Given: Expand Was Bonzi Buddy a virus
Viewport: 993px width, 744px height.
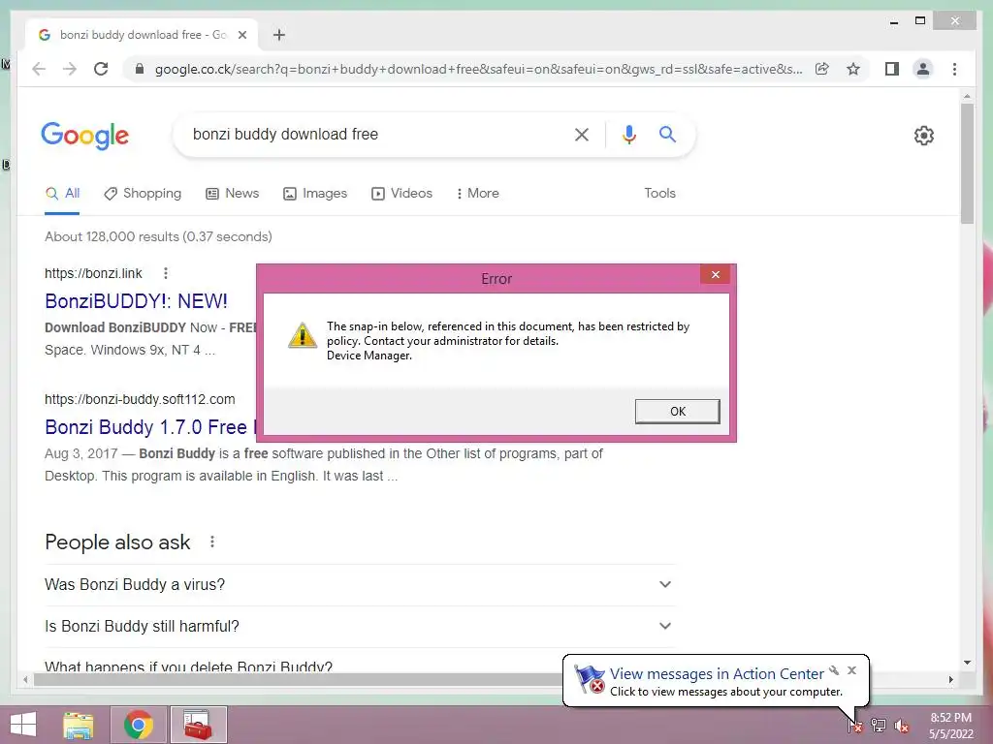Looking at the screenshot, I should (361, 584).
